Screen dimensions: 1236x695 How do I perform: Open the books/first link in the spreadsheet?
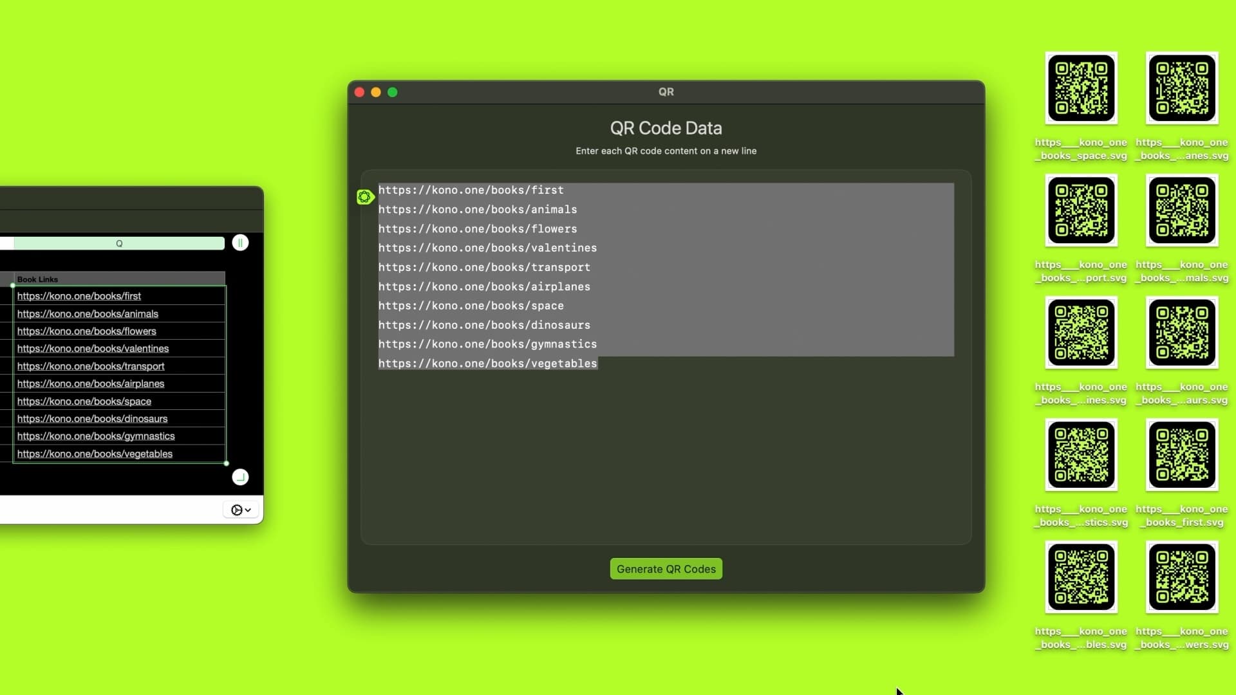click(79, 296)
